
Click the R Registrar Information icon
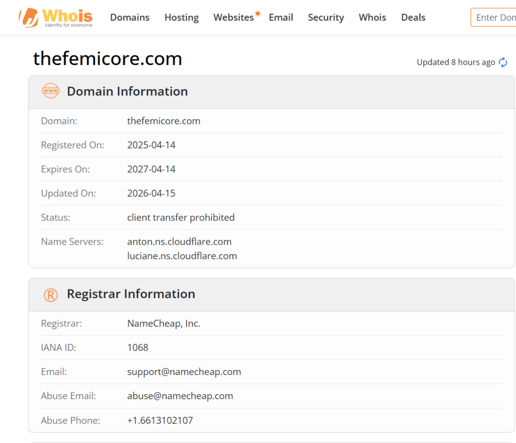tap(51, 295)
